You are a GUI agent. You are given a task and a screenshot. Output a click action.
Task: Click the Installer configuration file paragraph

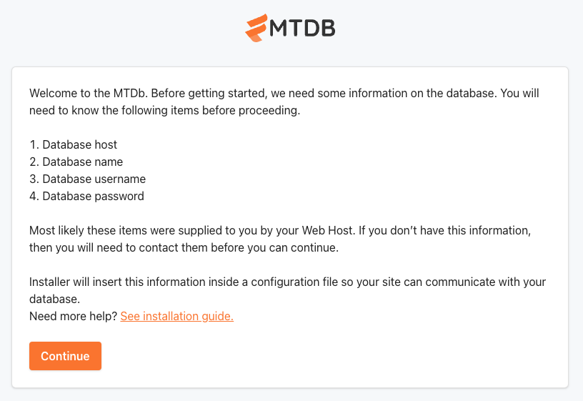point(287,290)
